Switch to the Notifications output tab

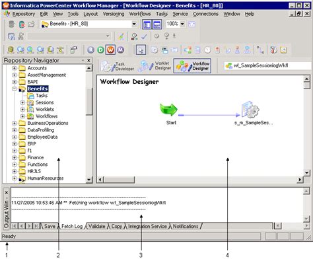186,226
